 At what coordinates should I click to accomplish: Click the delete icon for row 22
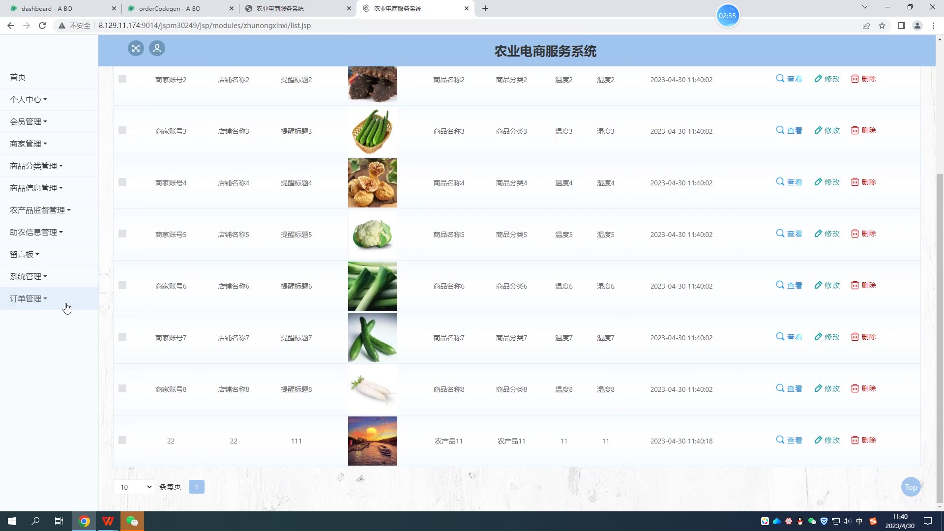(855, 440)
